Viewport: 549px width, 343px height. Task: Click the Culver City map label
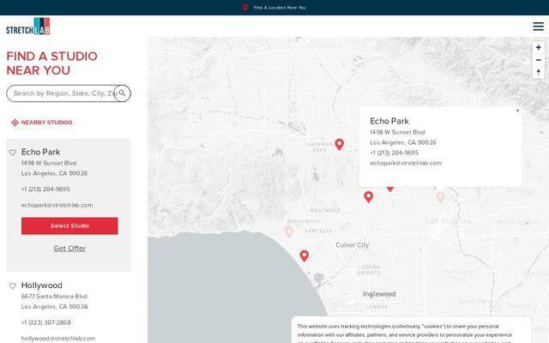point(353,245)
